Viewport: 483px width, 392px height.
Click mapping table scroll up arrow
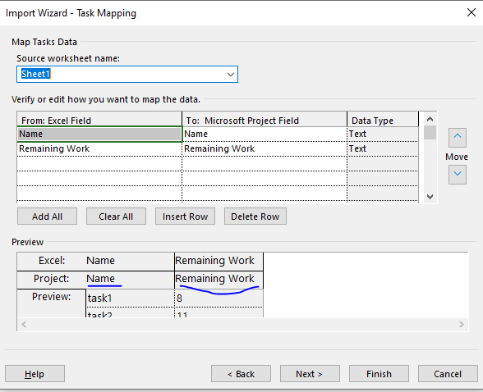[x=430, y=119]
